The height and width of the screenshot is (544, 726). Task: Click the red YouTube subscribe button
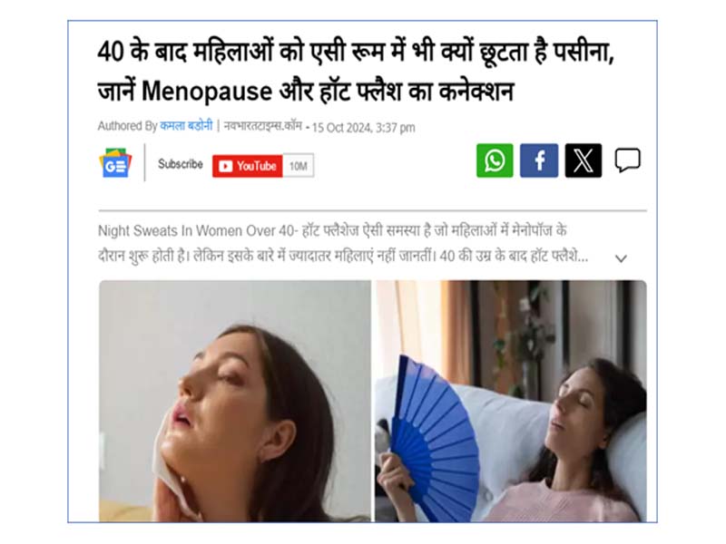(x=247, y=166)
